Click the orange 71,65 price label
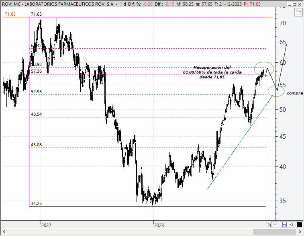Image resolution: width=304 pixels, height=236 pixels. point(10,14)
